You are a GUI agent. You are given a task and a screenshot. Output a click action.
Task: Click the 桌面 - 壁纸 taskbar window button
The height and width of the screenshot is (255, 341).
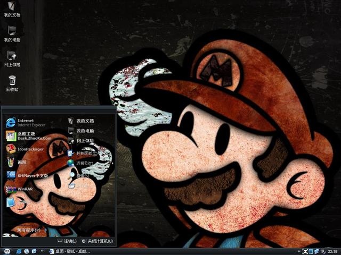70,251
